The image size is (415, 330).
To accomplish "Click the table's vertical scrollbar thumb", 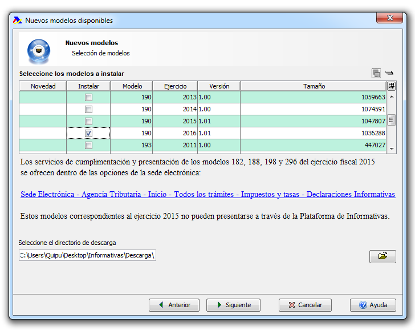I will coord(391,120).
